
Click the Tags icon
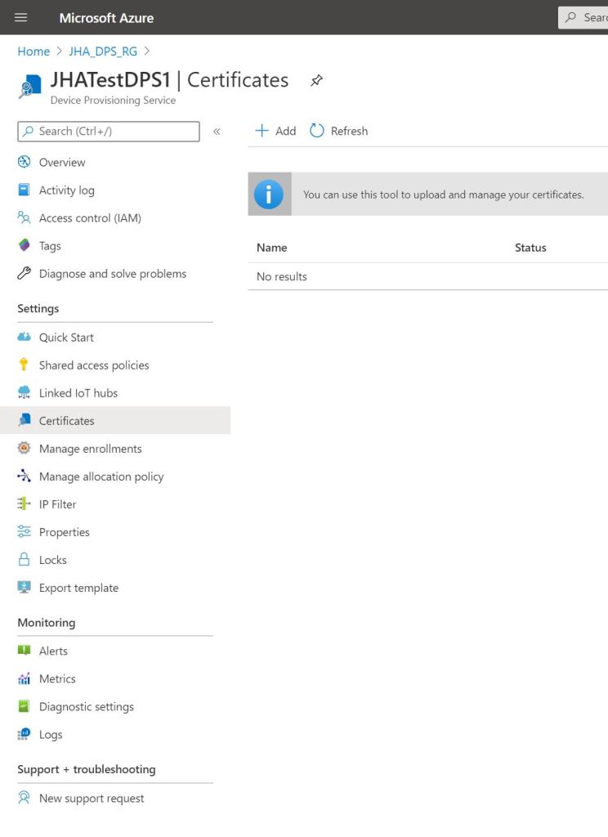pos(24,245)
